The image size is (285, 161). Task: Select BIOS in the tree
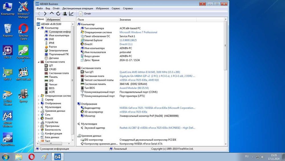click(52, 88)
